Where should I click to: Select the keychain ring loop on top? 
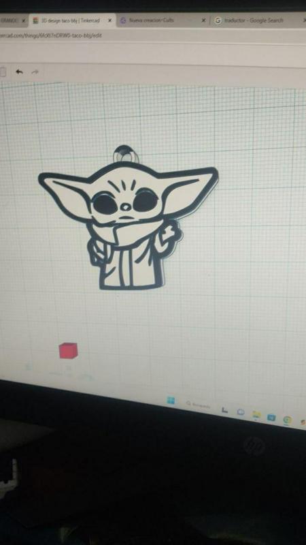(x=126, y=155)
